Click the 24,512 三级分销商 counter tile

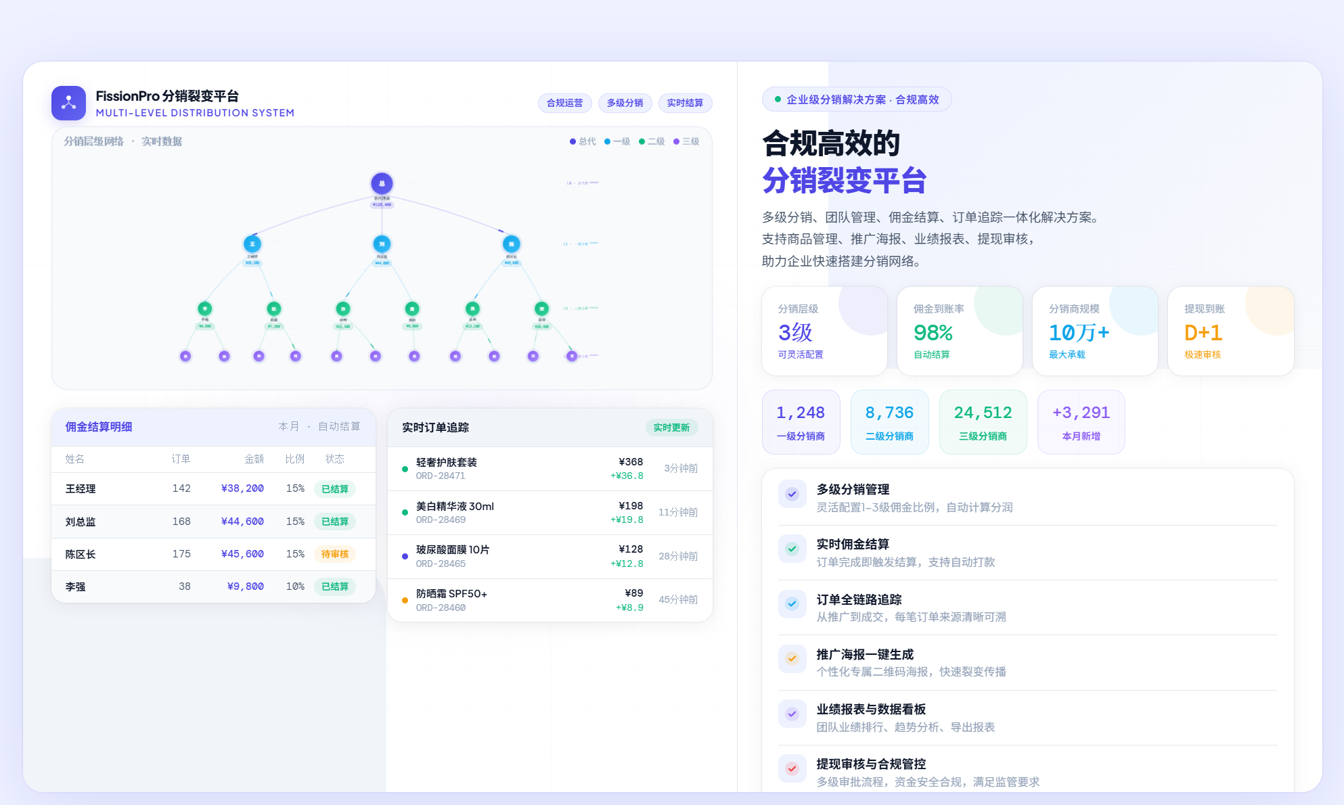click(983, 422)
